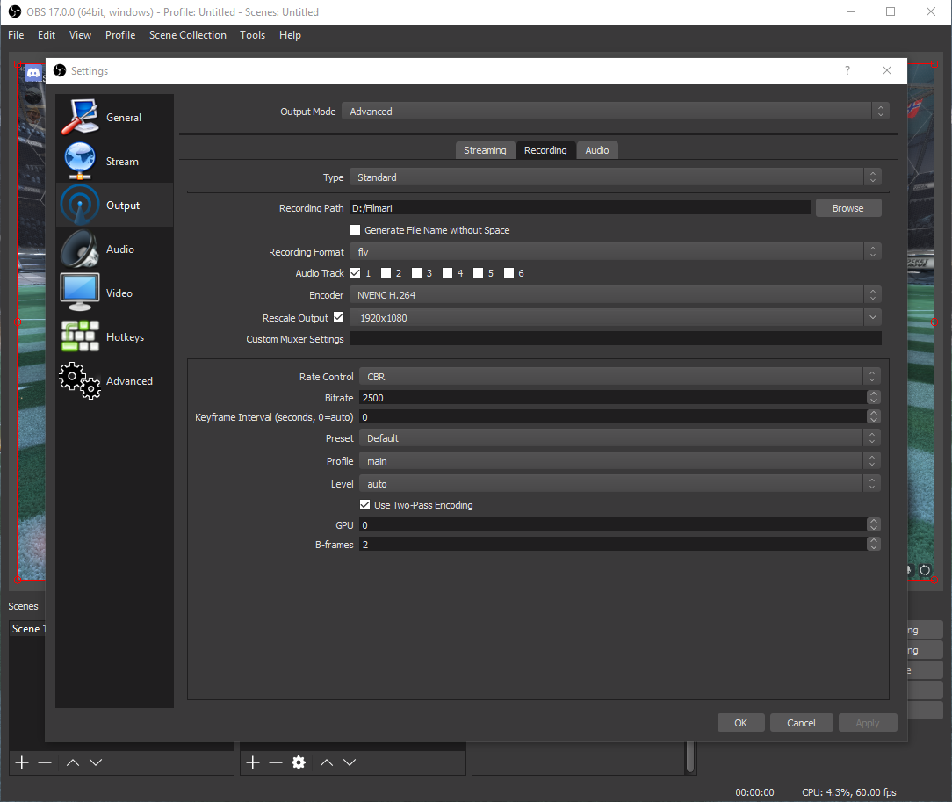
Task: Open the General settings section
Action: point(114,117)
